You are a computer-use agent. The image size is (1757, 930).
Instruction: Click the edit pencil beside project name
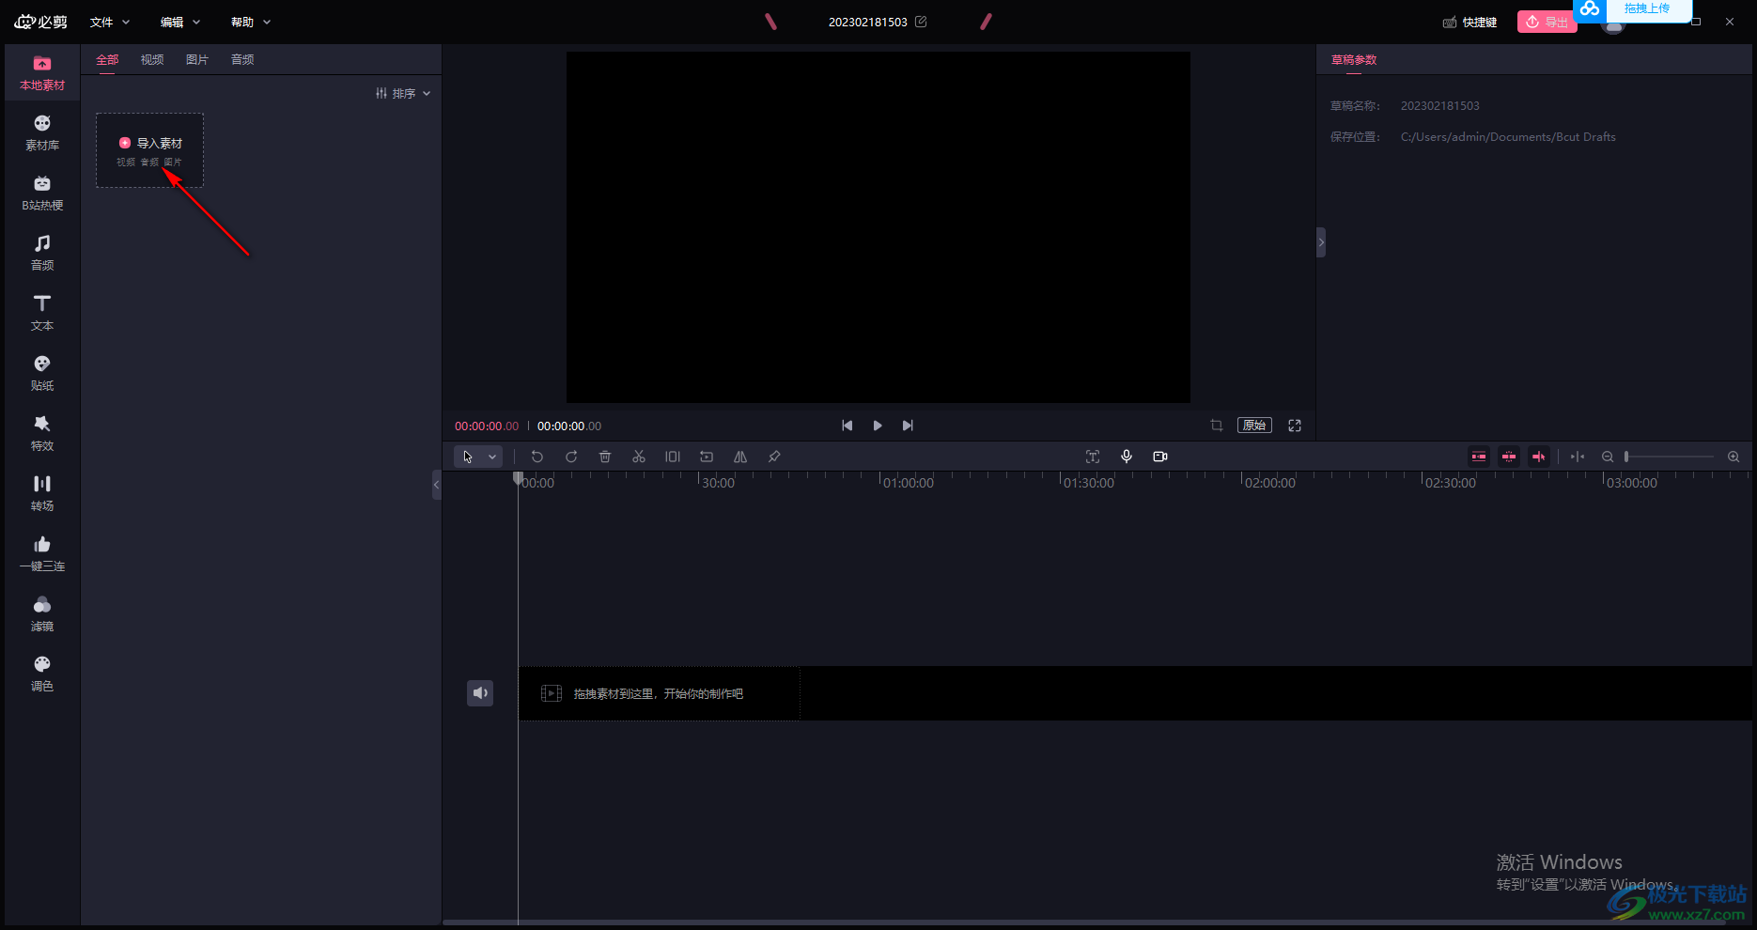tap(921, 22)
